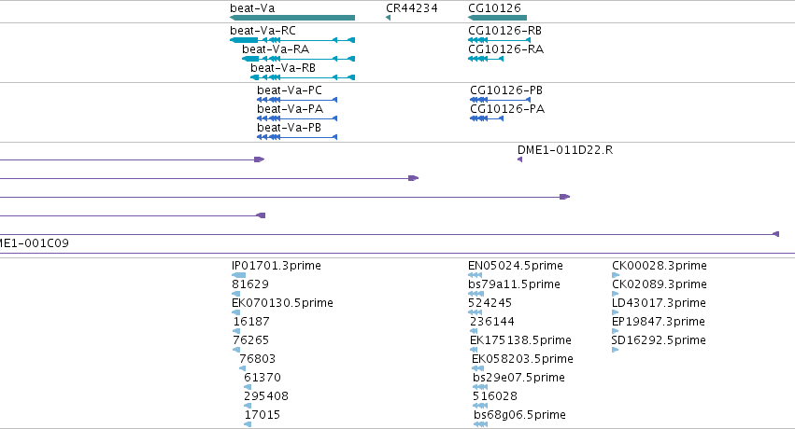
Task: Click the DME1-011D22.R label
Action: [x=565, y=150]
